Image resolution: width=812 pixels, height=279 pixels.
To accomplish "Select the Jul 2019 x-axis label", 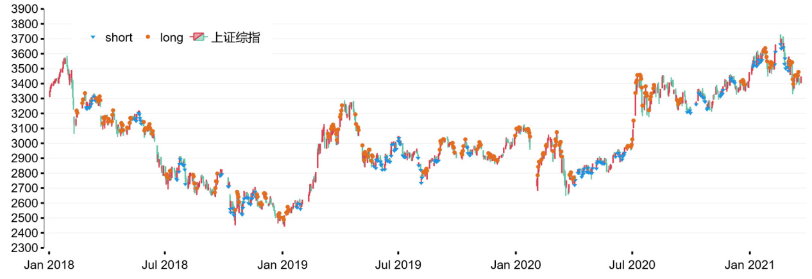I will (x=398, y=264).
